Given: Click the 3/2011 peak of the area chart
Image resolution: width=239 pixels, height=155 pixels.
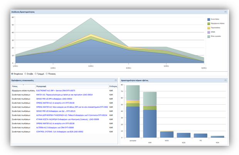Looking at the screenshot, I should point(91,18).
